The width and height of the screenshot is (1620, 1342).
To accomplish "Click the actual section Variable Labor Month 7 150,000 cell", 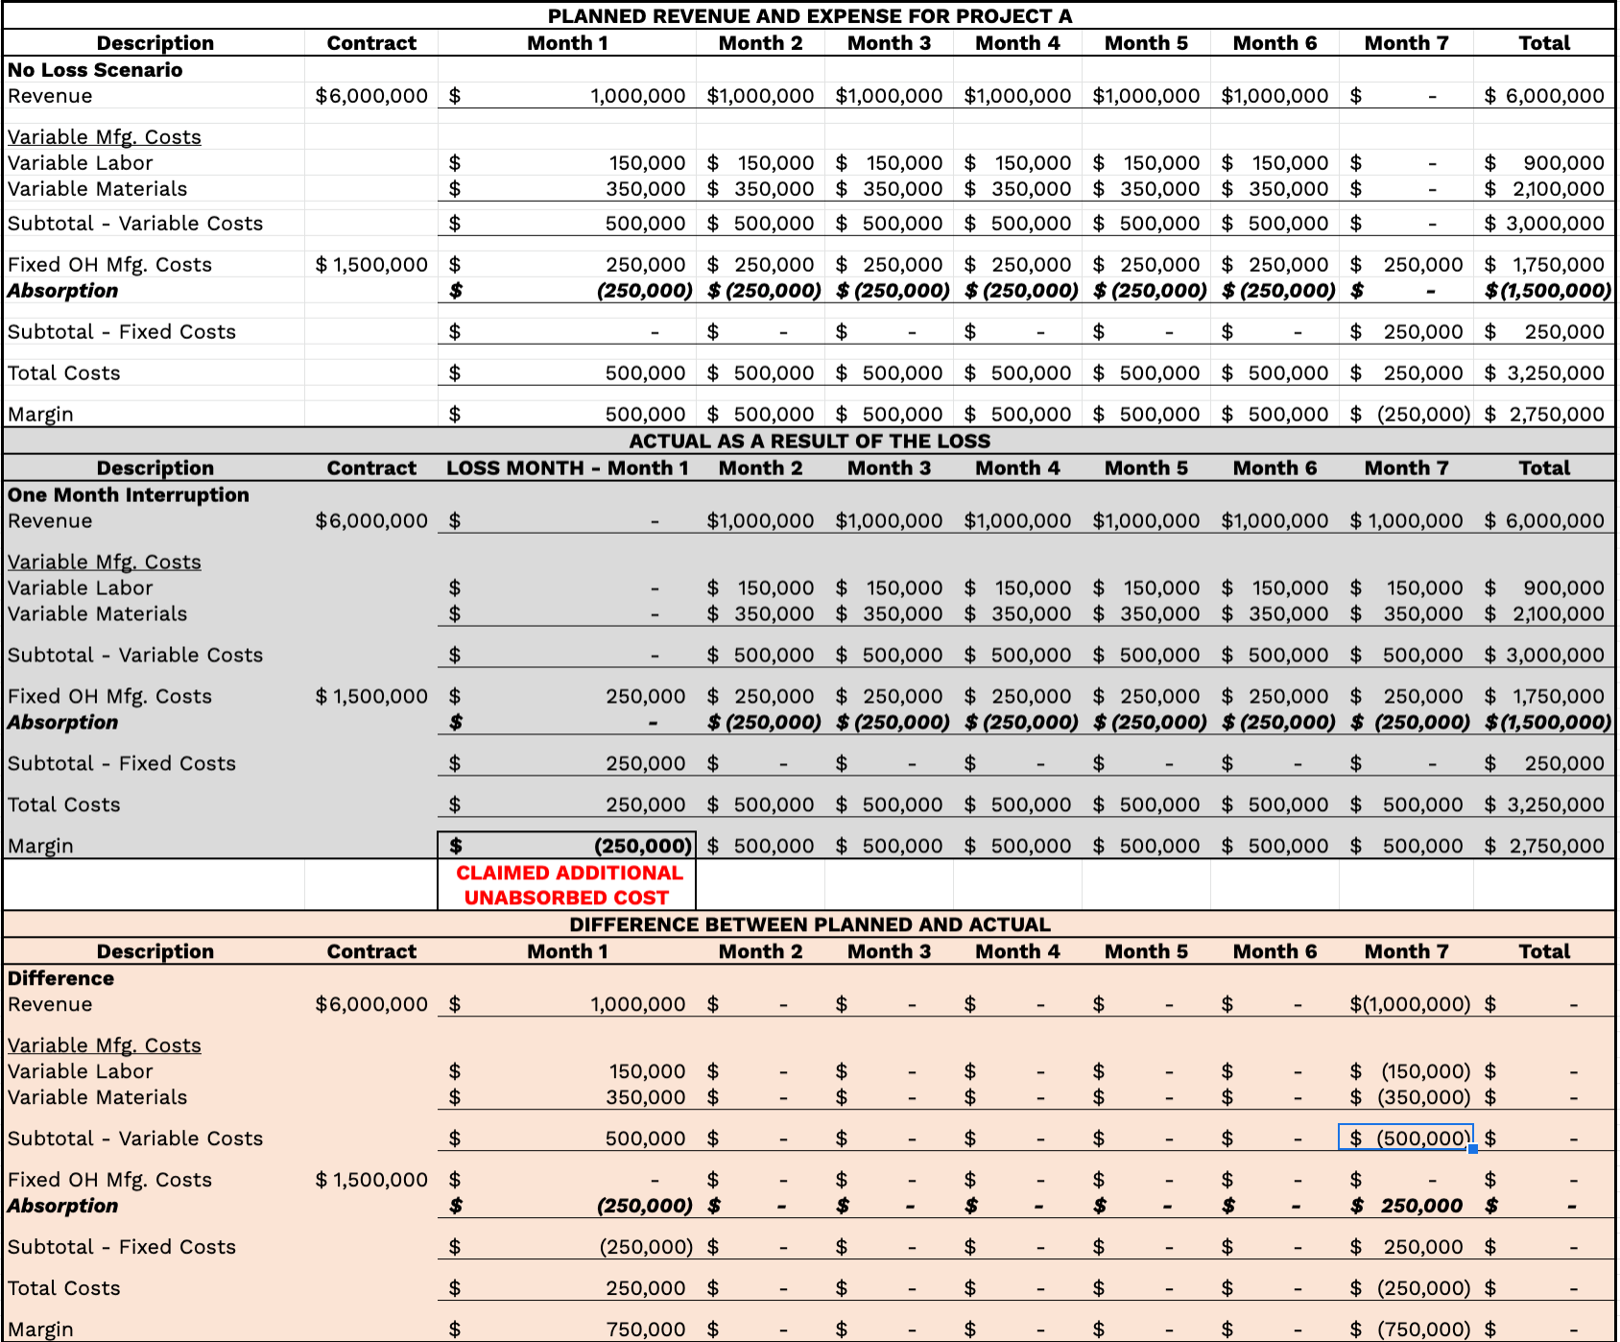I will click(x=1406, y=588).
